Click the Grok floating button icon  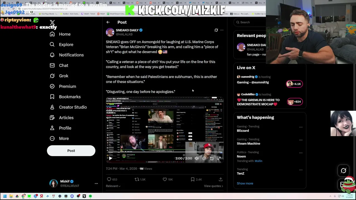coord(343,171)
